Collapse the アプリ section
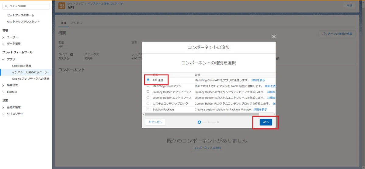This screenshot has height=169, width=365. 3,59
